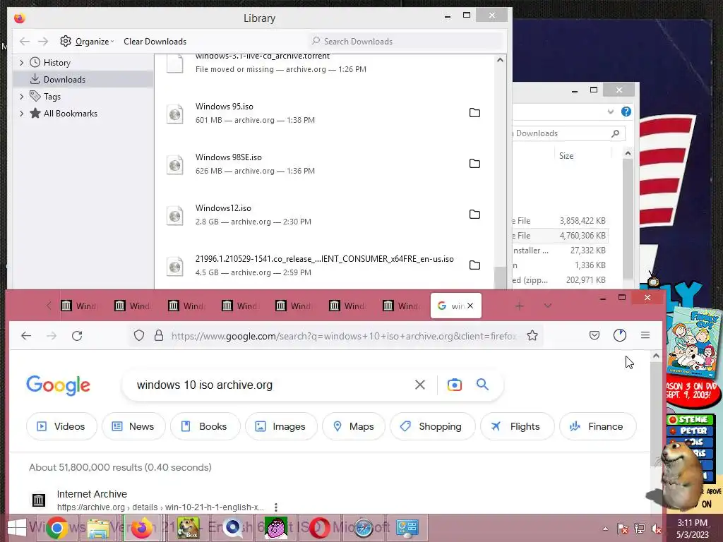Select the Windows 95.iso download entry
723x542 pixels.
pos(323,113)
